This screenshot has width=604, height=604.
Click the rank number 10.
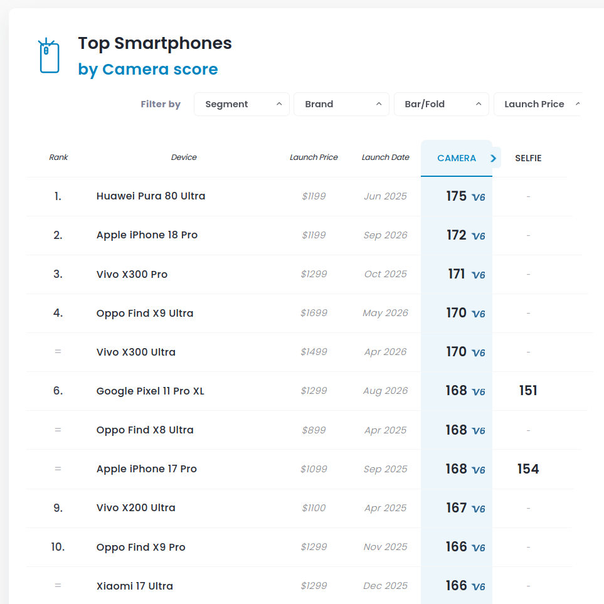point(58,546)
